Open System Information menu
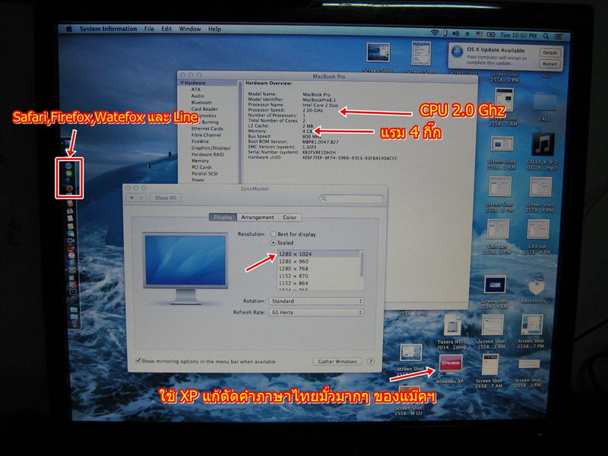 [x=108, y=29]
